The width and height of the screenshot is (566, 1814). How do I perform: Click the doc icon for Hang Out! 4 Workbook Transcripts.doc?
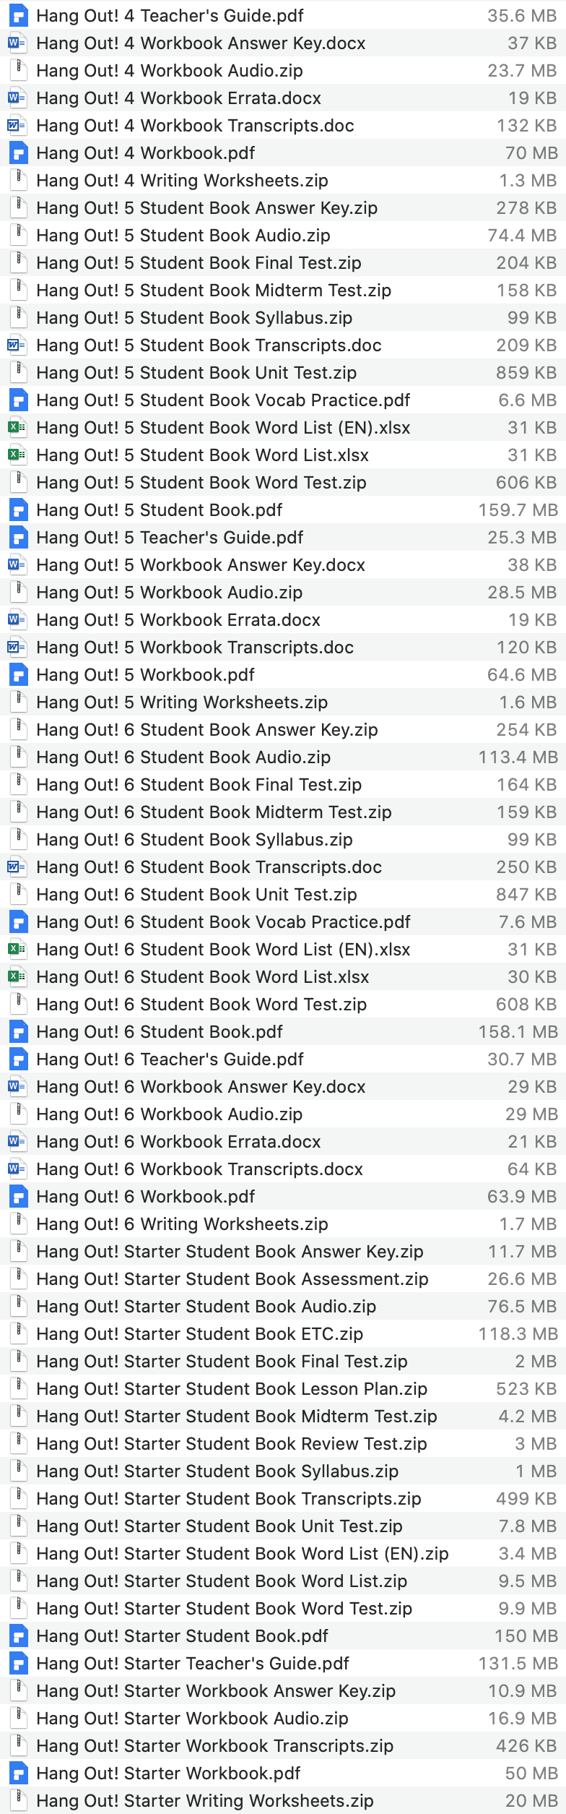[17, 125]
